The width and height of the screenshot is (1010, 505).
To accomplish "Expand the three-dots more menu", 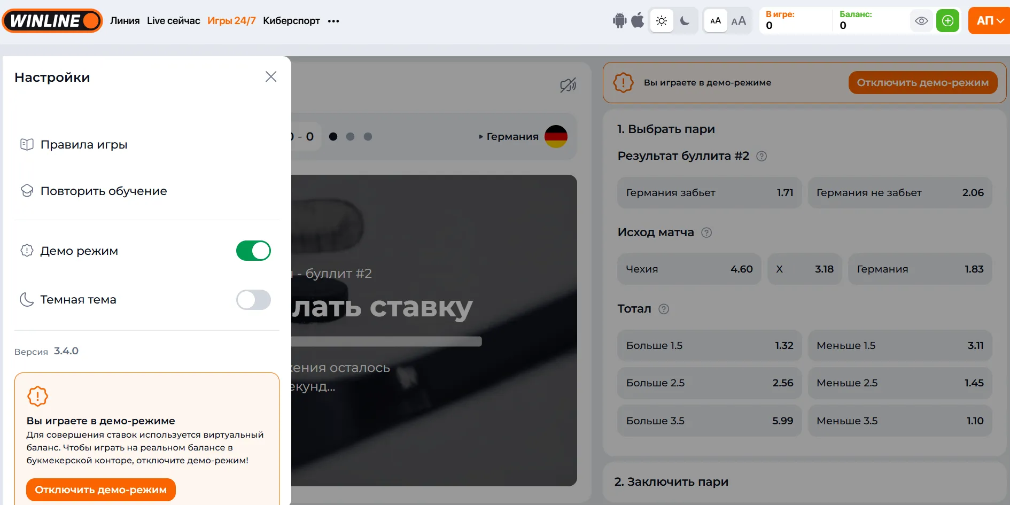I will tap(333, 21).
